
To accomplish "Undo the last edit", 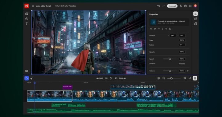I will pyautogui.click(x=158, y=6).
